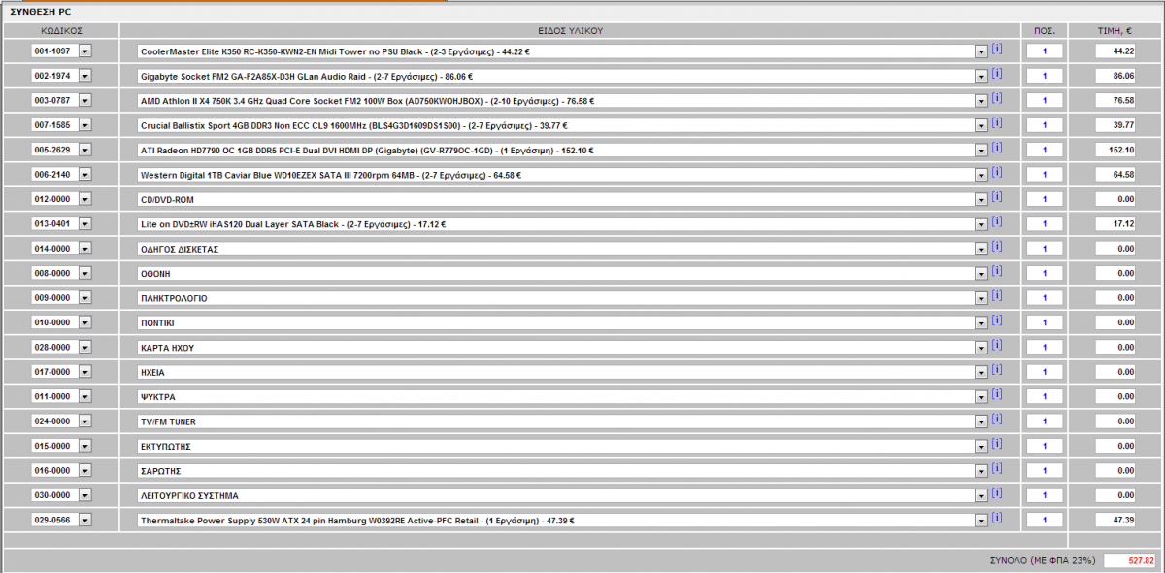
Task: Focus quantity field in Western Digital row
Action: point(1045,175)
